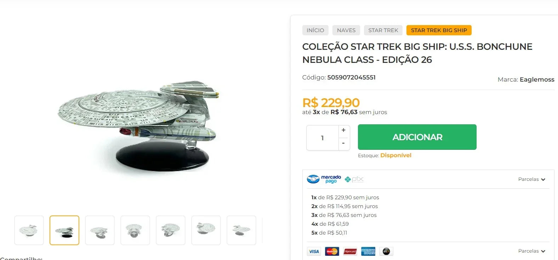Expand the top Parcelas dropdown
Screen dimensions: 558x260
(532, 179)
